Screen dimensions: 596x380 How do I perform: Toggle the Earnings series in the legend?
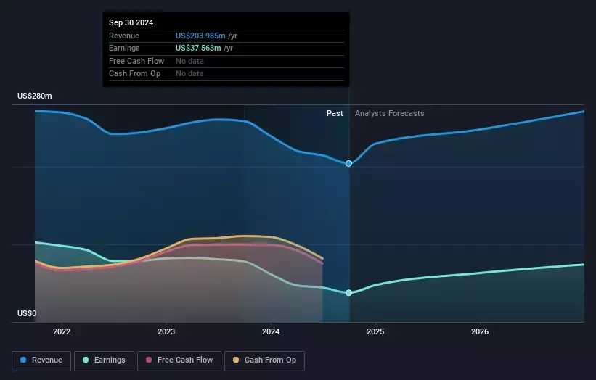pos(104,360)
